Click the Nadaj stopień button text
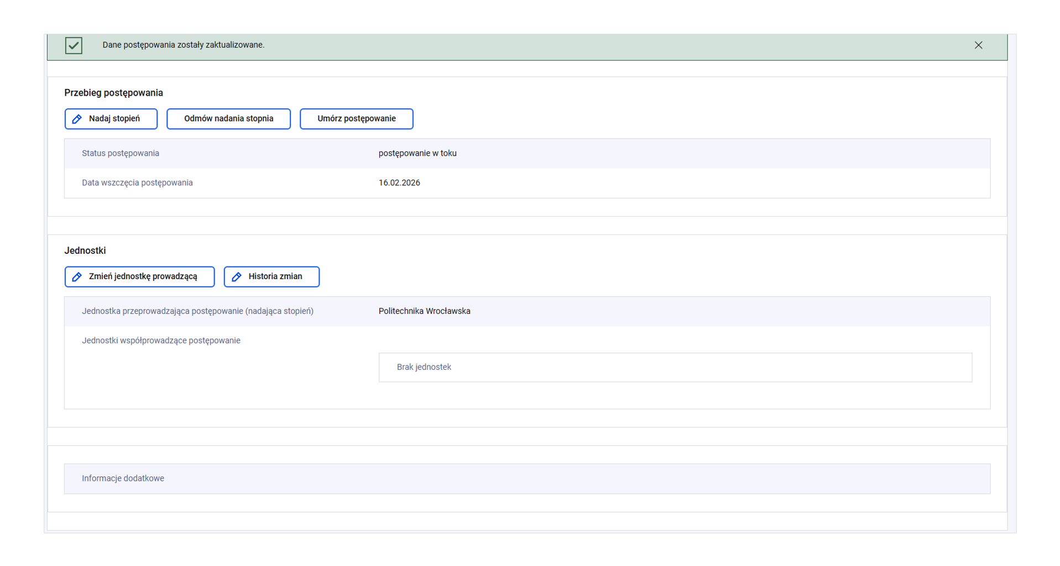The image size is (1060, 566). pos(114,119)
